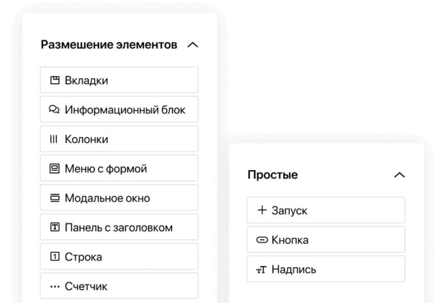The width and height of the screenshot is (446, 303).
Task: Pick the Модальное окно element
Action: click(x=119, y=198)
